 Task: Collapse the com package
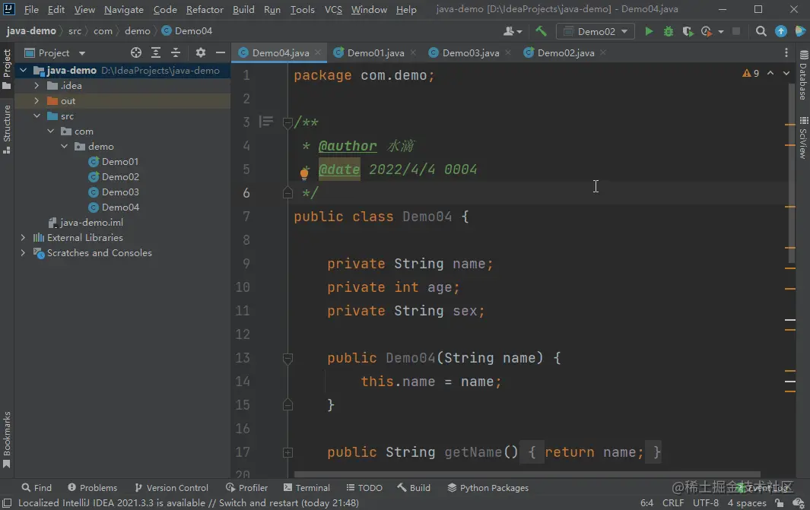point(51,131)
